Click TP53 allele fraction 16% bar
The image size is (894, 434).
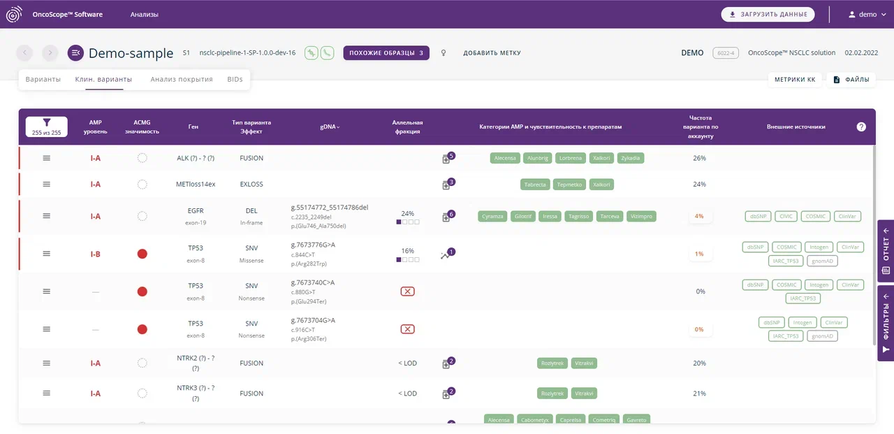408,259
